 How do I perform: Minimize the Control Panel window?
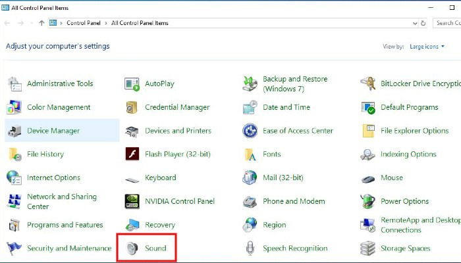pos(431,8)
